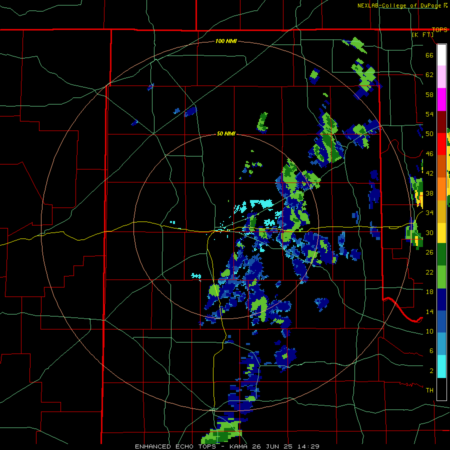The height and width of the screenshot is (450, 450).
Task: Click the legend value 38
Action: [429, 193]
